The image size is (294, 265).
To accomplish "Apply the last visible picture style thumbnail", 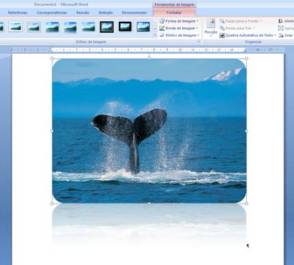I will pyautogui.click(x=143, y=27).
